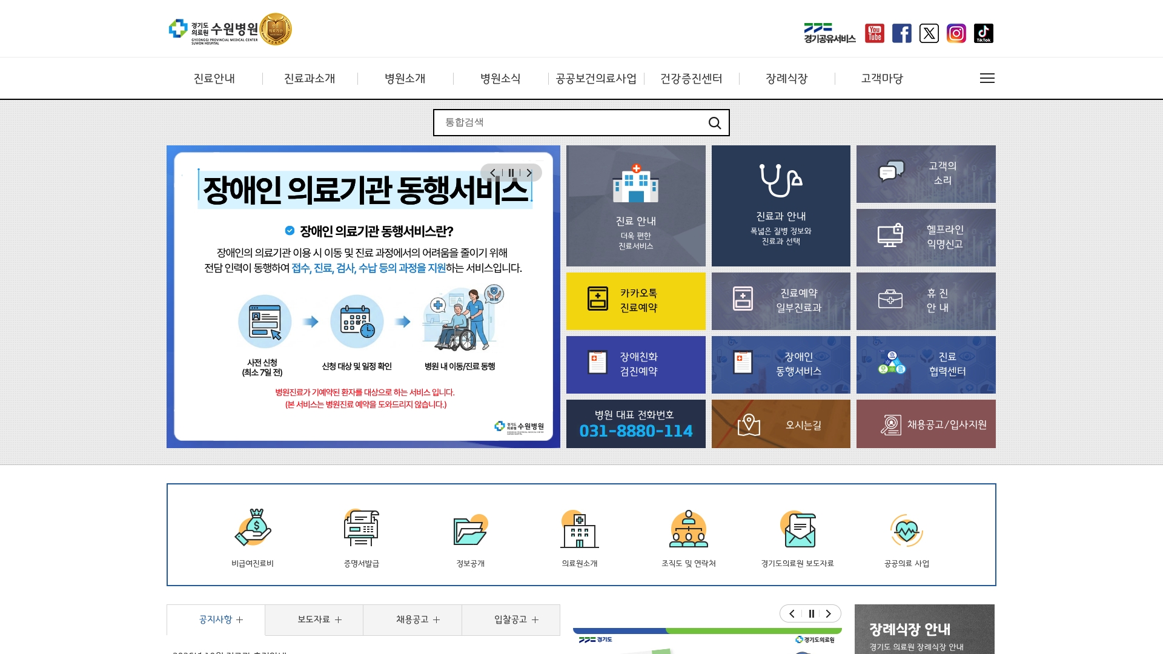Open the 진료과 안내 stethoscope tile
Screen dimensions: 1163x654
[781, 206]
